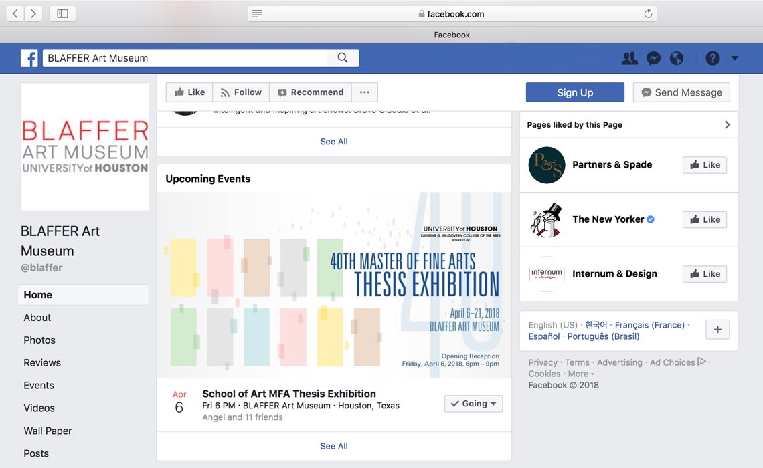The width and height of the screenshot is (763, 468).
Task: Open The New Yorker page link
Action: 608,219
